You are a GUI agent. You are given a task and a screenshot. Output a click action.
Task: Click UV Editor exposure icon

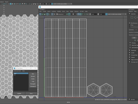[x=90, y=14]
